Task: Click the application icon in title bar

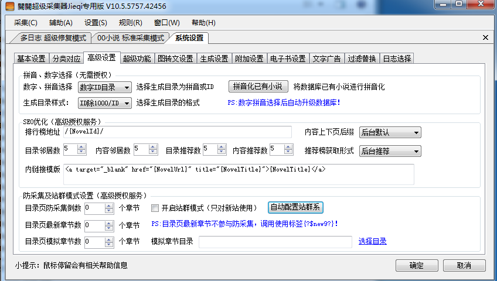Action: click(x=10, y=6)
